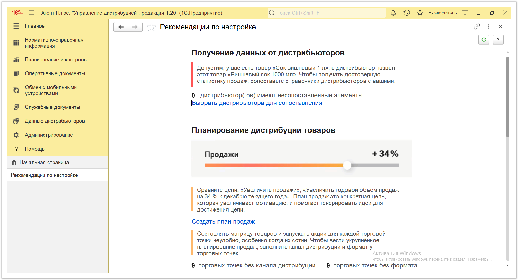Click the Продажи slider handle

347,165
